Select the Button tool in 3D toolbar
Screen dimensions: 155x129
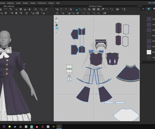pyautogui.click(x=16, y=13)
